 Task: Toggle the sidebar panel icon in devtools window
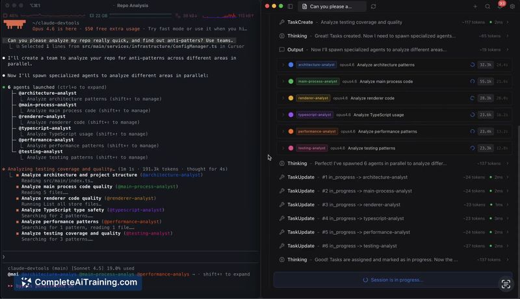pos(290,6)
